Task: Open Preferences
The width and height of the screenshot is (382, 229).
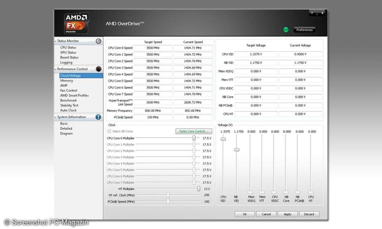Action: 304,30
